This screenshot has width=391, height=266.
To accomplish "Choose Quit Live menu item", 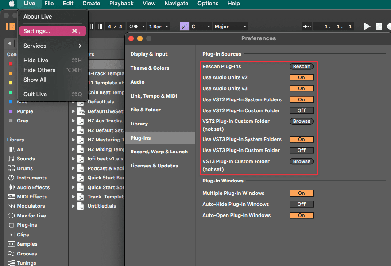I will coord(52,94).
